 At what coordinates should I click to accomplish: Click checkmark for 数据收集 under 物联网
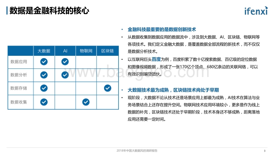point(86,102)
